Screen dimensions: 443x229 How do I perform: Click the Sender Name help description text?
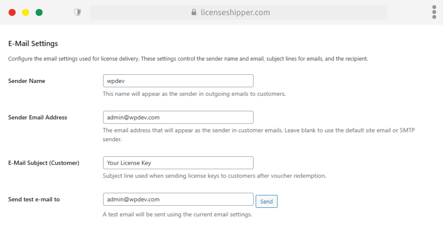tap(194, 94)
